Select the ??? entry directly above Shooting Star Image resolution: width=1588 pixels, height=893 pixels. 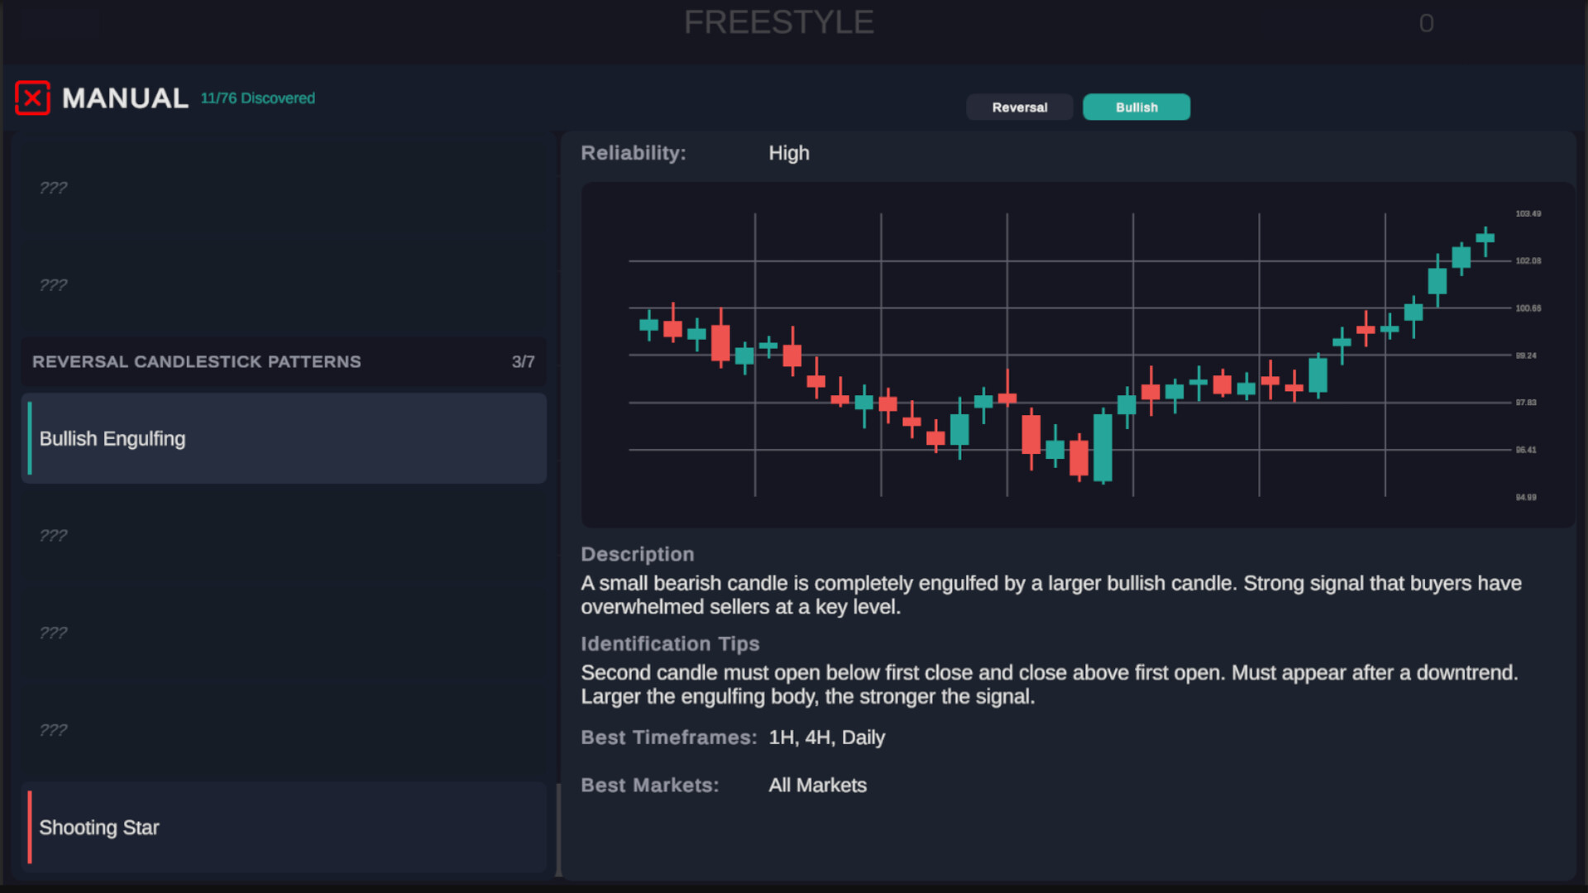pos(284,730)
